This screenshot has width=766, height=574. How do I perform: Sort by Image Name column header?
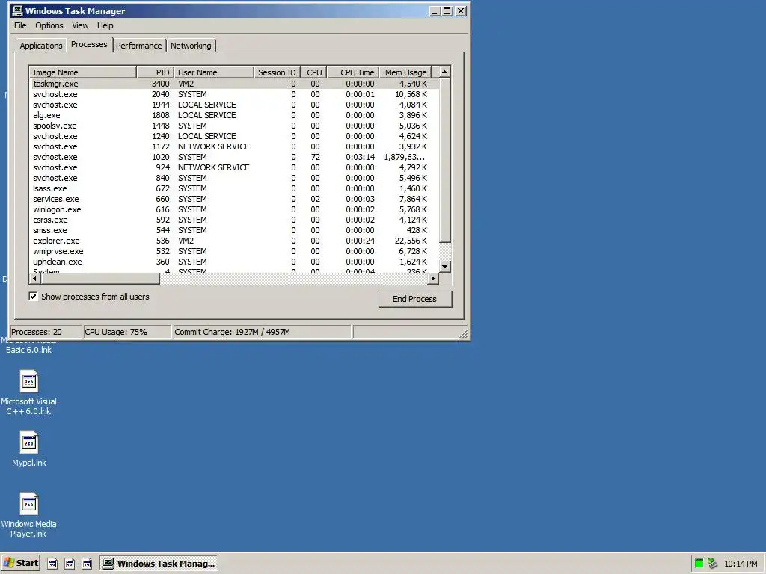coord(82,72)
